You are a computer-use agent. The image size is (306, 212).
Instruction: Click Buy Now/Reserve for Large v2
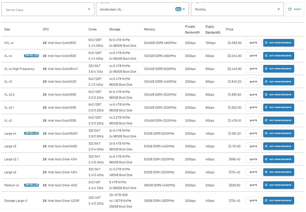coord(278,172)
